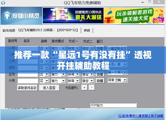166x120 pixels.
Task: Click the 按键小精灵 logo
Action: click(22, 16)
